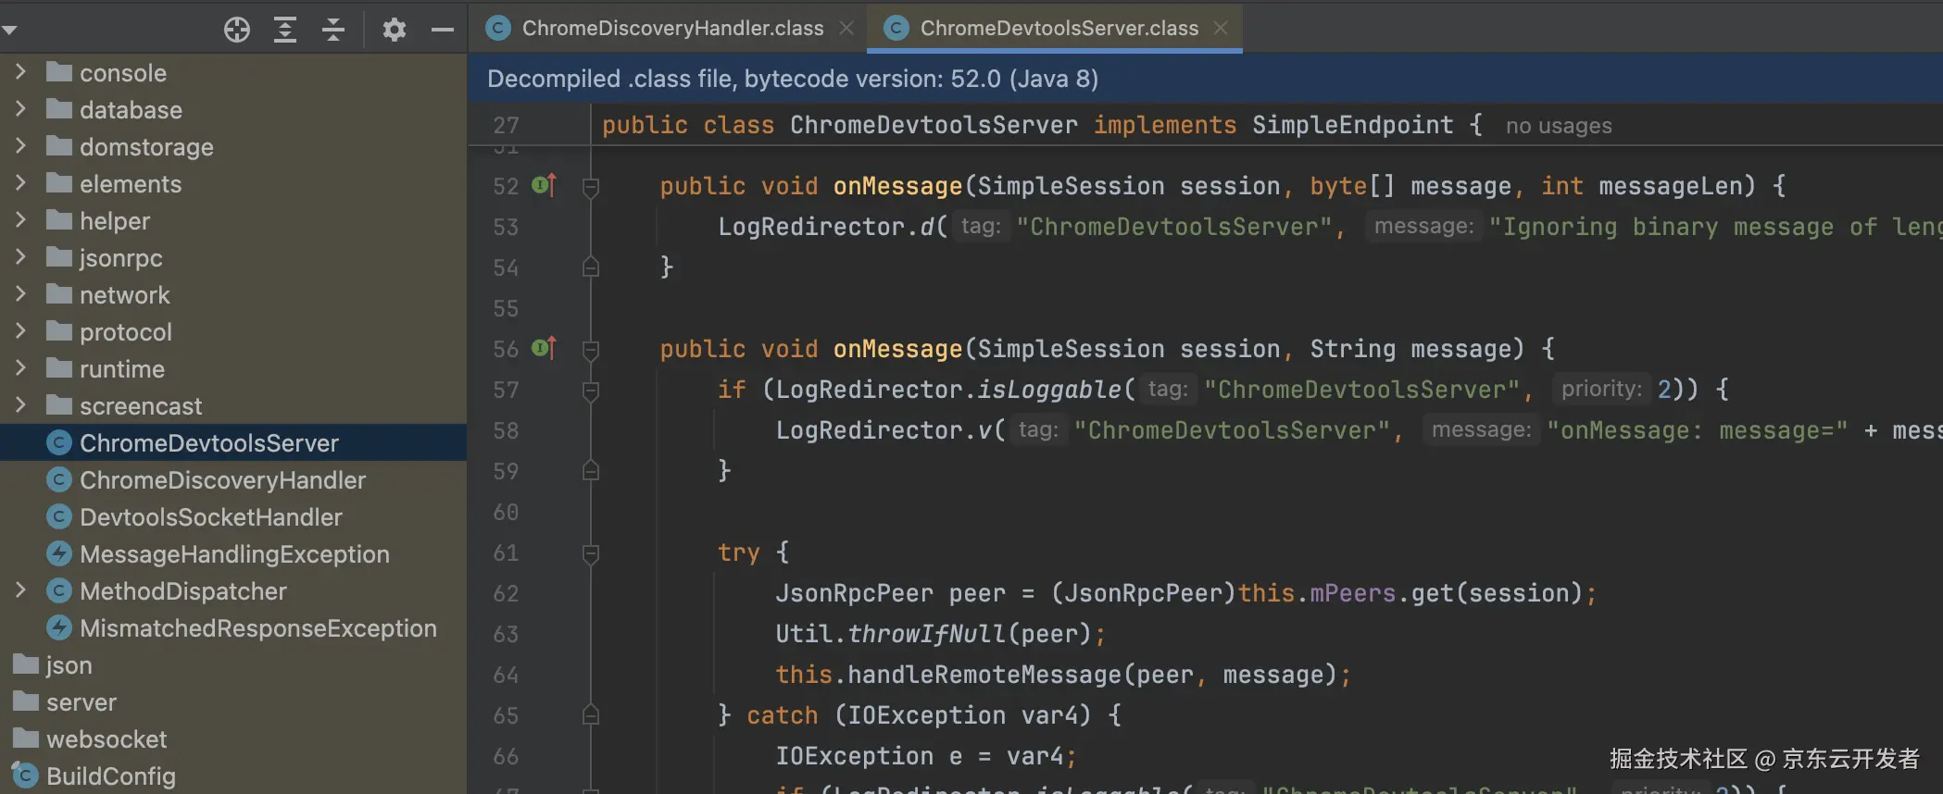Select the ChromeDevtoolsServer.class editor tab

point(1058,29)
